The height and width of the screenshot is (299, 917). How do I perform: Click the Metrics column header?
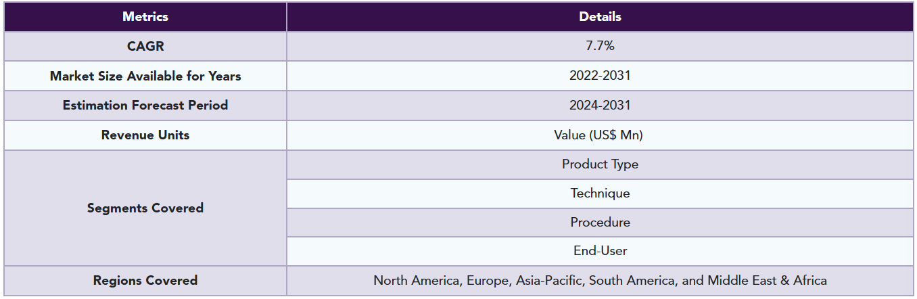coord(145,17)
